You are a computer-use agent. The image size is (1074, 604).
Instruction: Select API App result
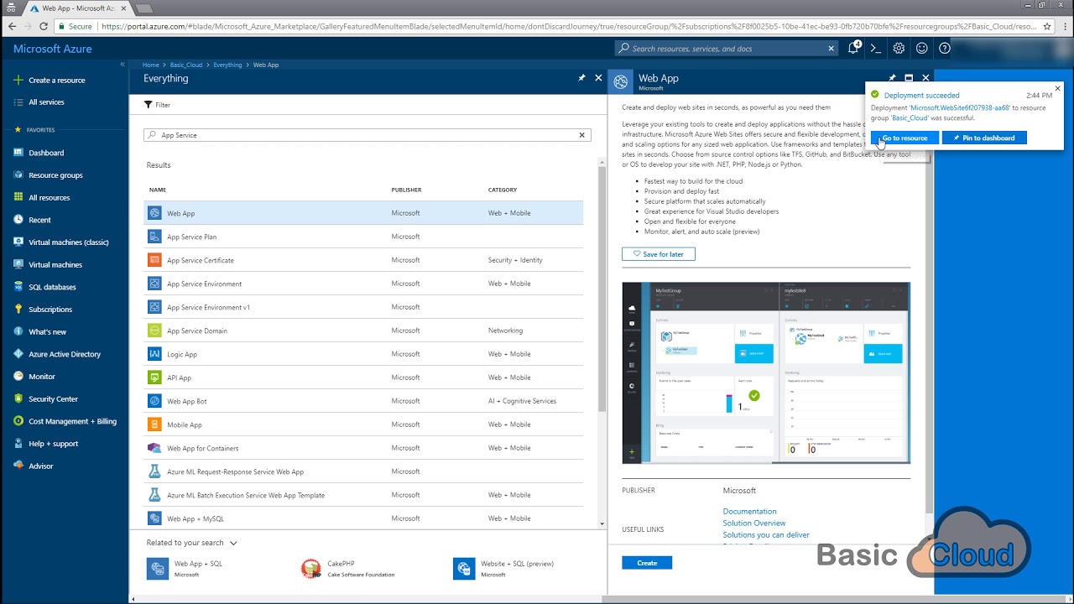click(363, 377)
